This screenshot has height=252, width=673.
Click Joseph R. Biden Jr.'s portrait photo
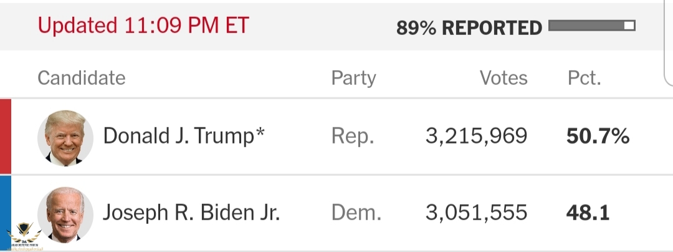[x=65, y=214]
